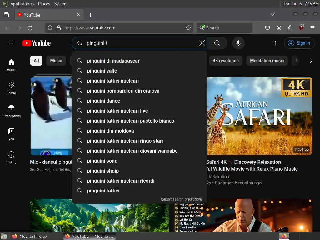Open the three-dot settings menu
Viewport: 320px width, 240px height.
275,43
